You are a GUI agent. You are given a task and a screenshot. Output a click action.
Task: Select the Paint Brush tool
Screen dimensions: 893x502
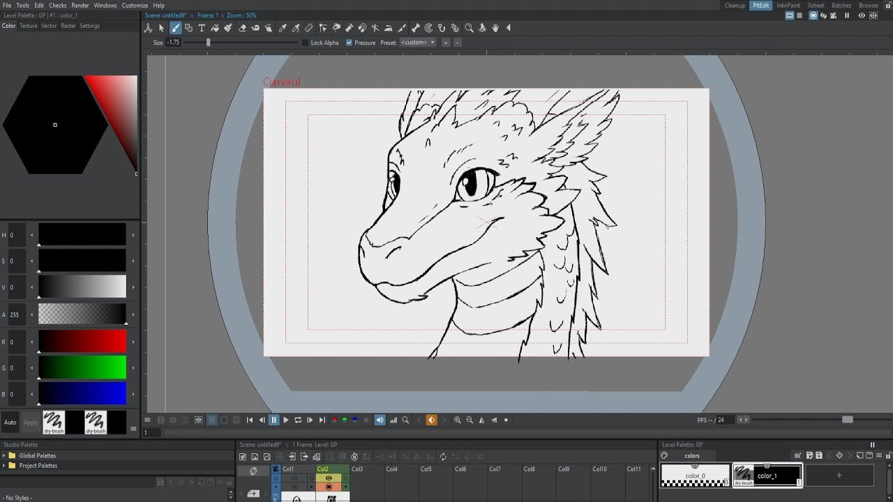pyautogui.click(x=228, y=28)
